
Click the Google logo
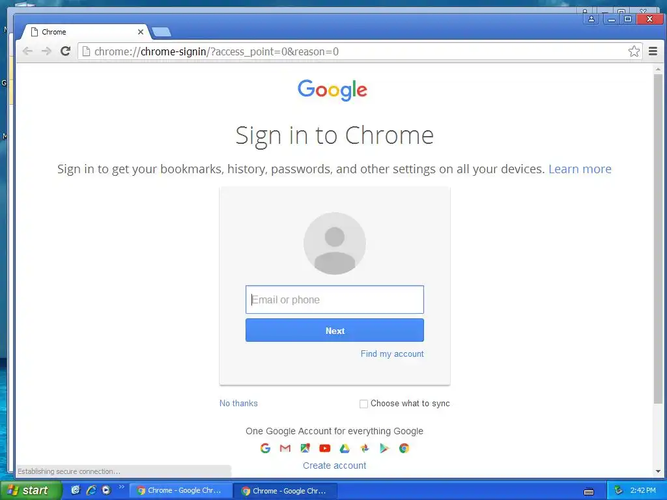[332, 90]
